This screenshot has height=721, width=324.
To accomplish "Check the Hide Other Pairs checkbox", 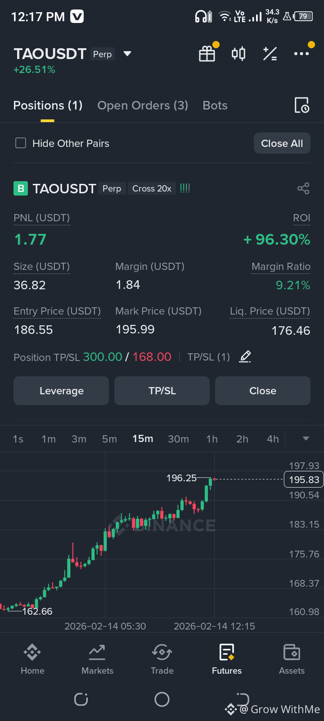I will point(21,143).
